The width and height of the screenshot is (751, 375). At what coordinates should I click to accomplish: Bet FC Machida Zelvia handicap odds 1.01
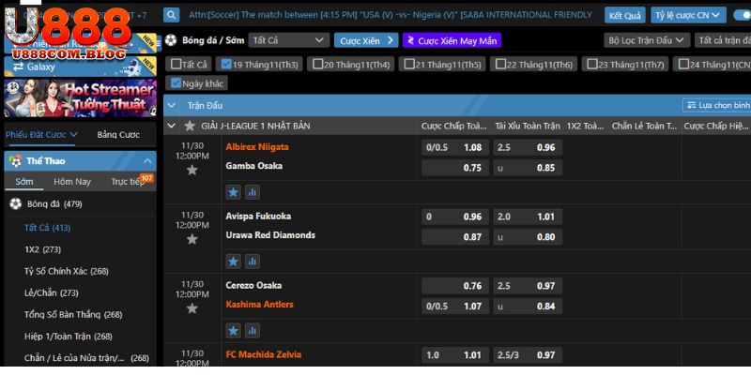tap(455, 355)
